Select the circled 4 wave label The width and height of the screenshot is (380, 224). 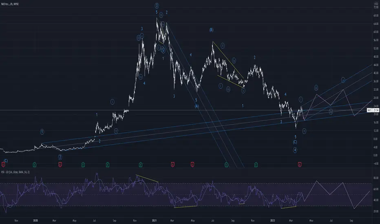(295, 150)
